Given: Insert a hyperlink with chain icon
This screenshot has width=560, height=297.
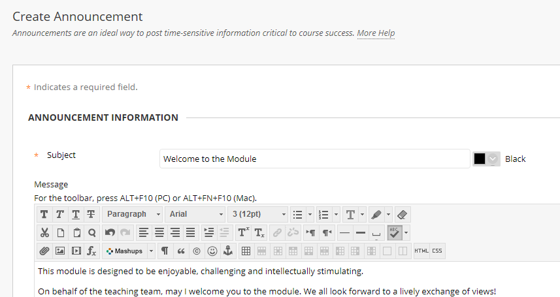Looking at the screenshot, I should point(277,233).
